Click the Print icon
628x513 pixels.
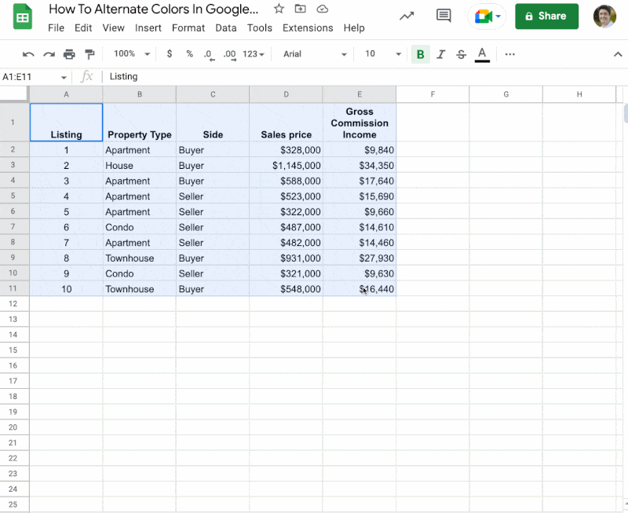[69, 54]
